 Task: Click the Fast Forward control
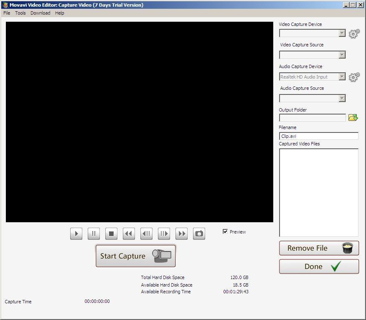click(x=181, y=234)
